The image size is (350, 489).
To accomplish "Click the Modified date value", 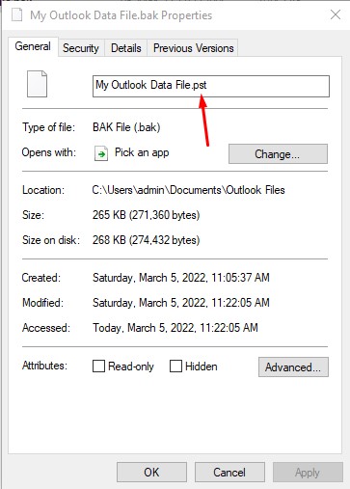I will pos(181,303).
